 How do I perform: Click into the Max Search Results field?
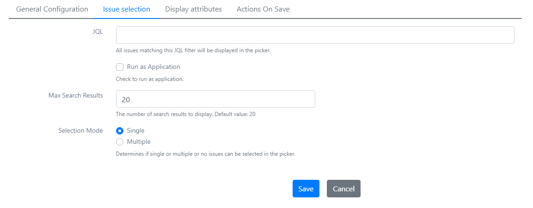215,99
